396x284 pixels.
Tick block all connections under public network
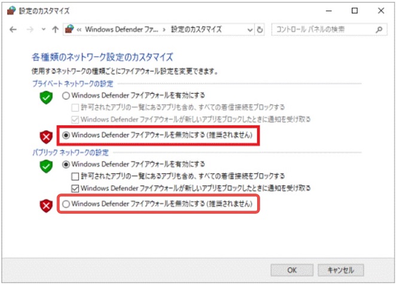click(x=75, y=177)
